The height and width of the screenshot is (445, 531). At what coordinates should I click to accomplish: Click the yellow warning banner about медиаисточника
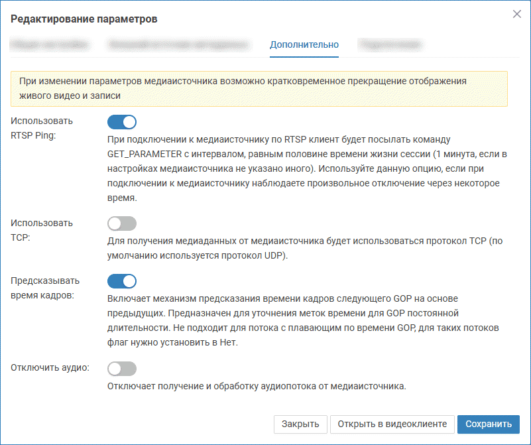(259, 89)
